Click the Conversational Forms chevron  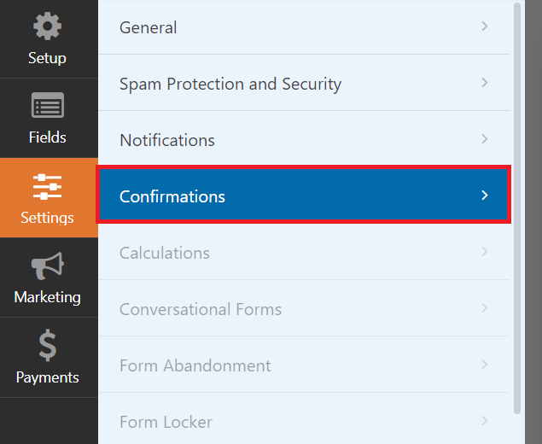[485, 308]
